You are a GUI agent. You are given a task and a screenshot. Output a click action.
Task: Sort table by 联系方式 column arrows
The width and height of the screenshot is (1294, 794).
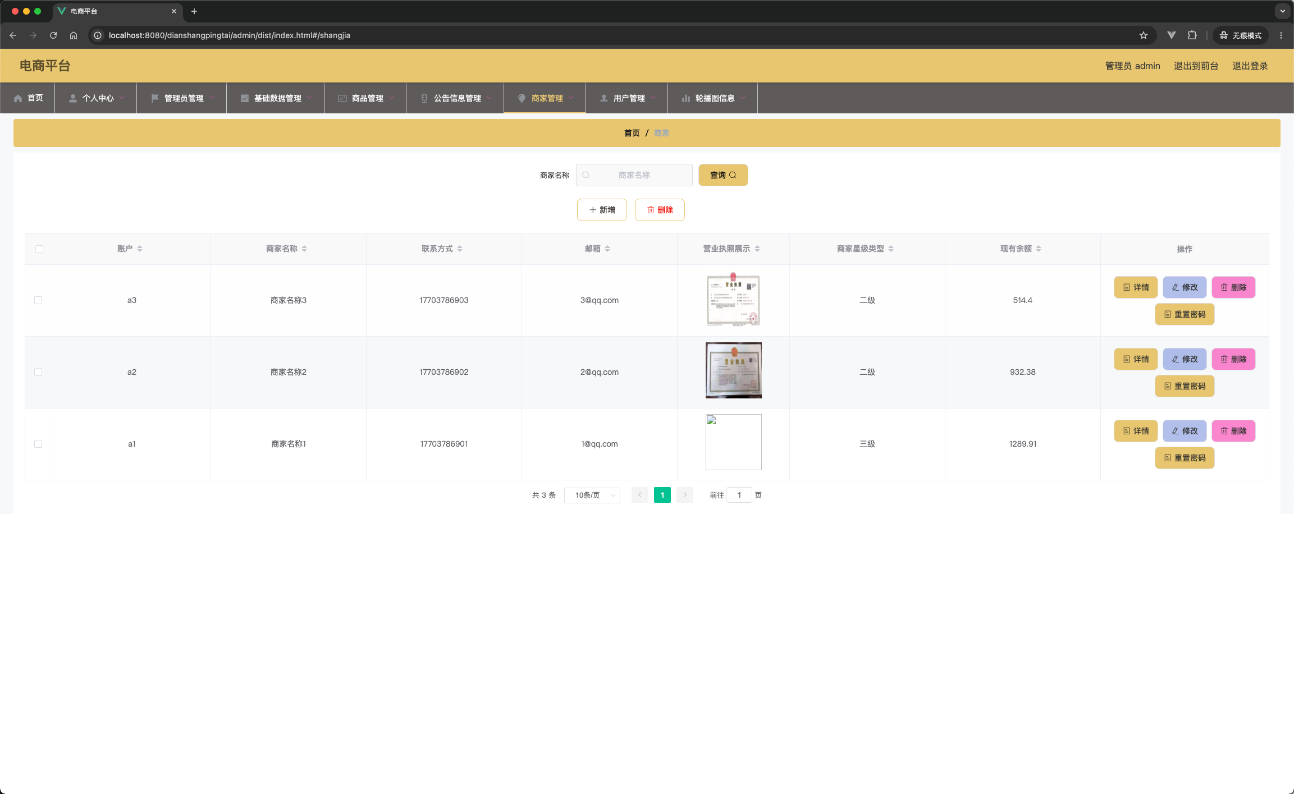click(460, 249)
